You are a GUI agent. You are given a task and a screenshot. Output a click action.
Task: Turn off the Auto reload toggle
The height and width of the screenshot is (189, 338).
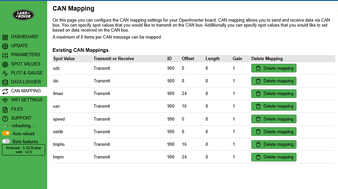6,134
